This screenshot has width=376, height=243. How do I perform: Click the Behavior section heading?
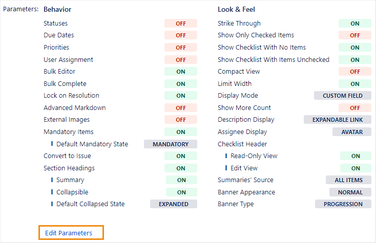[57, 10]
